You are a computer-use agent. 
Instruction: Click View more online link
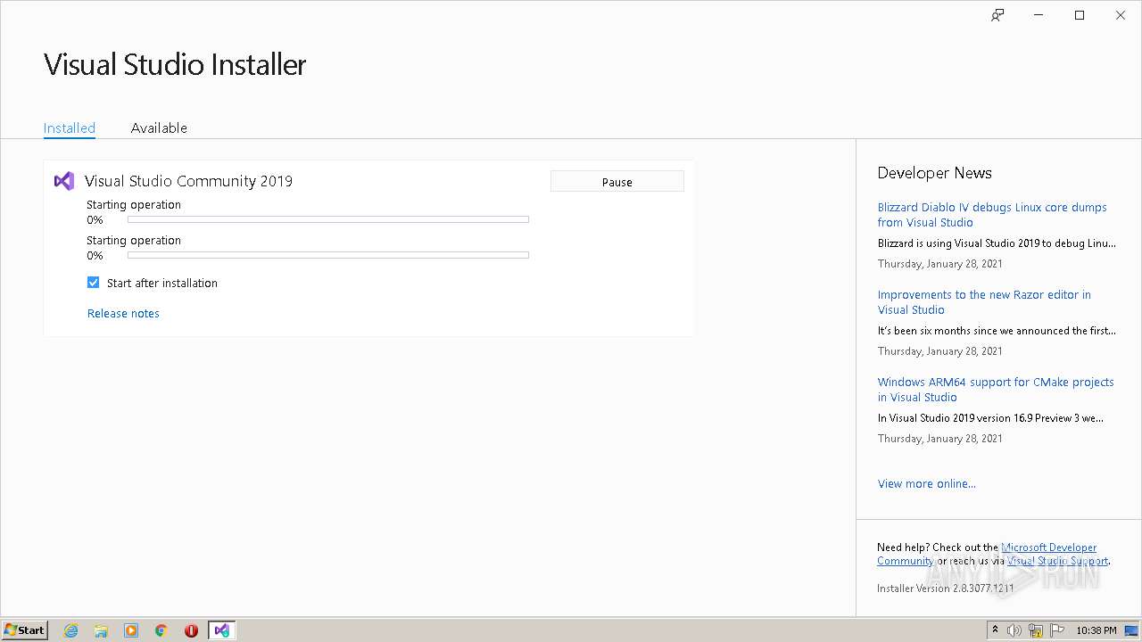pos(927,483)
